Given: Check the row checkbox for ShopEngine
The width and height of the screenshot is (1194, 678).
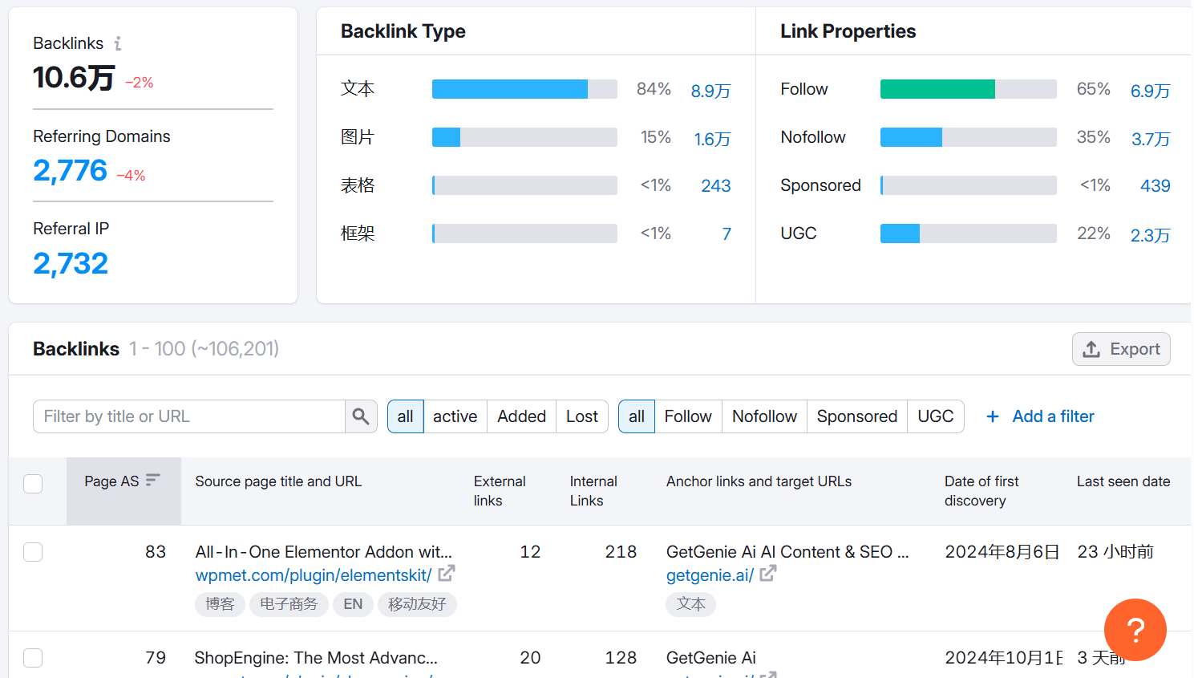Looking at the screenshot, I should [x=33, y=658].
